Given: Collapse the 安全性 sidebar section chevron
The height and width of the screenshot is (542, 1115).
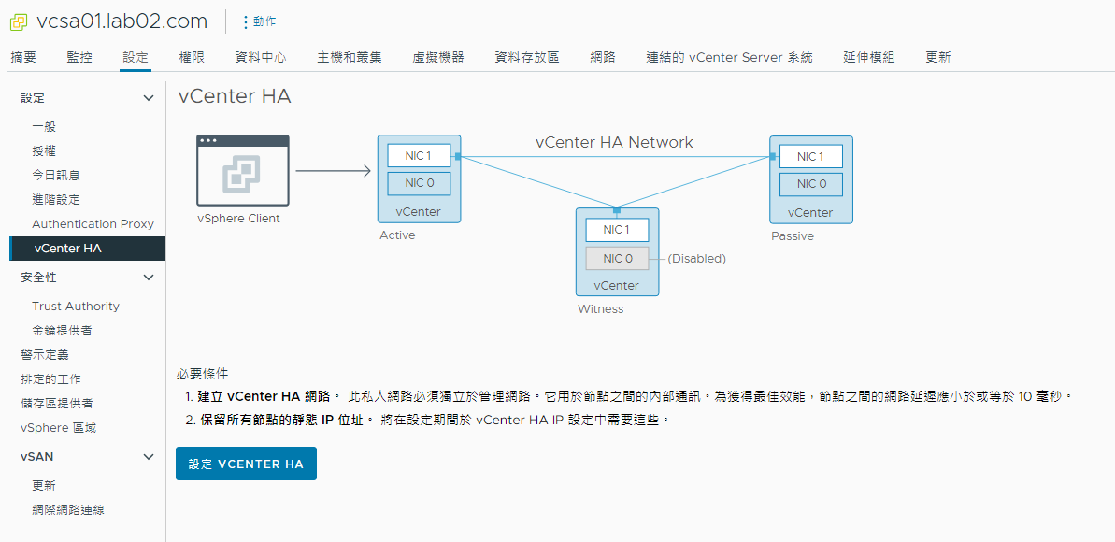Looking at the screenshot, I should click(149, 278).
